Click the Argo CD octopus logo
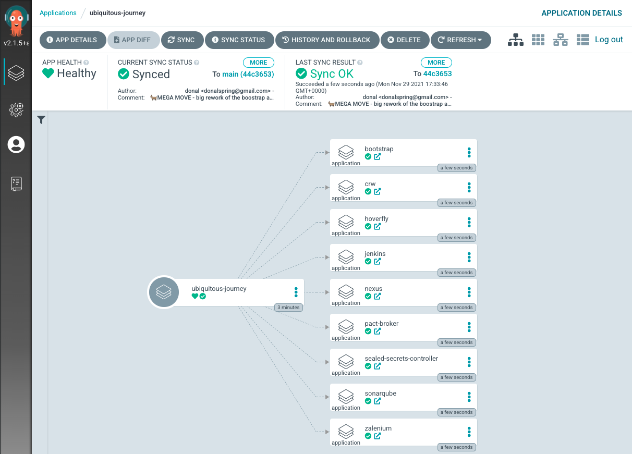 click(x=16, y=22)
